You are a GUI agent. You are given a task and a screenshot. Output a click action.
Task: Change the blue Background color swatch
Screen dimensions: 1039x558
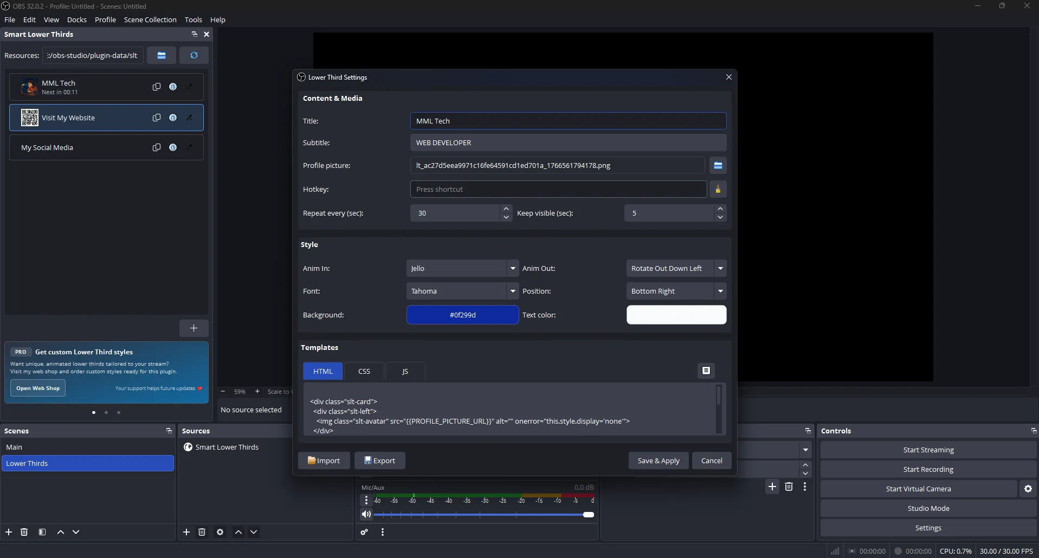click(461, 315)
